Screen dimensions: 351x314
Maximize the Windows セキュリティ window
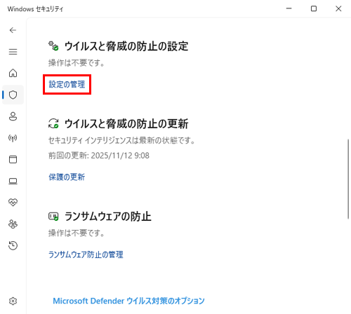point(314,8)
